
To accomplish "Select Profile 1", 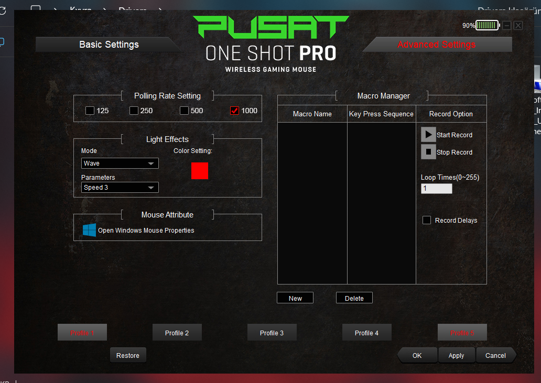I will tap(82, 332).
